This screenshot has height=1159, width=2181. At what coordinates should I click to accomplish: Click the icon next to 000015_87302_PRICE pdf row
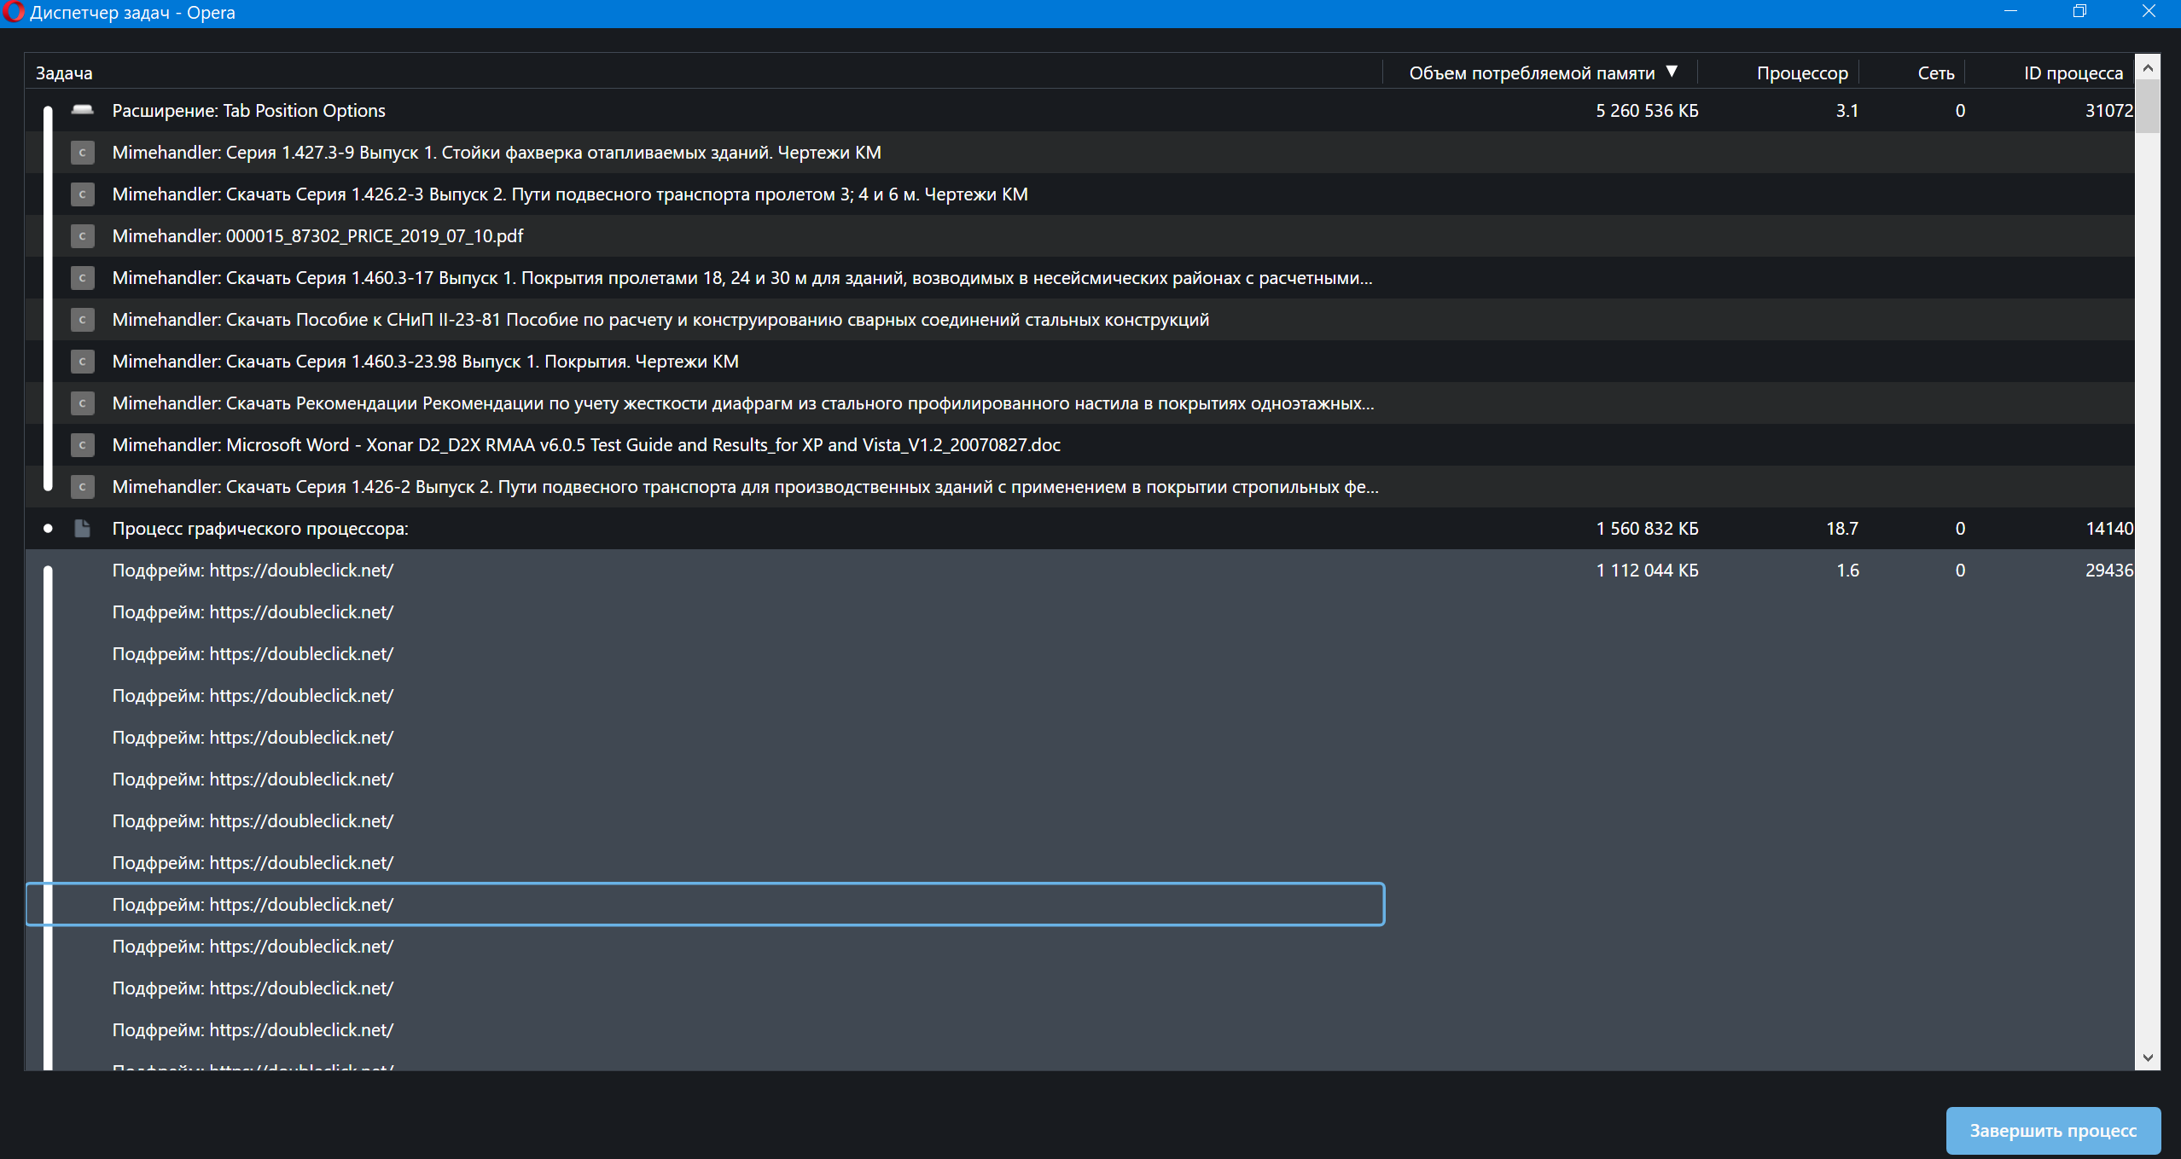point(82,236)
